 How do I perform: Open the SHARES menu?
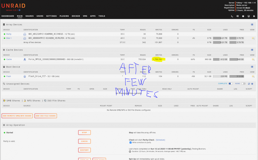click(x=30, y=16)
